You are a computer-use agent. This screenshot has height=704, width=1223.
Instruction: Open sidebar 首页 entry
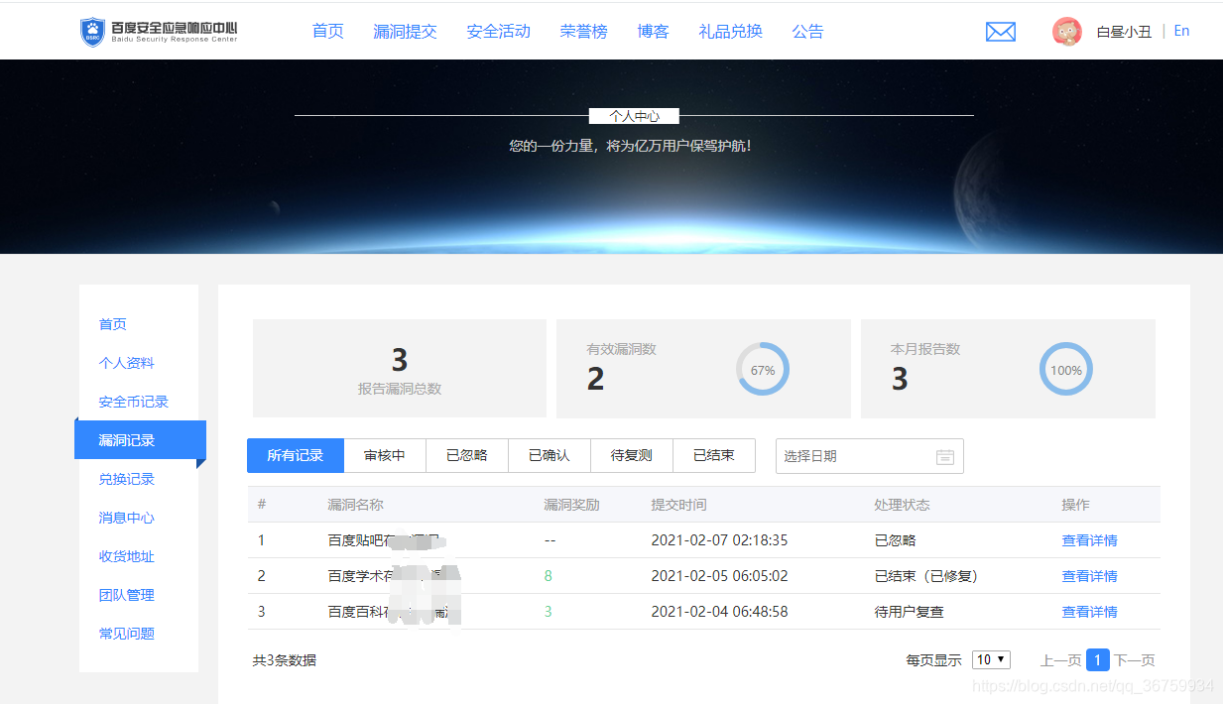pos(113,324)
